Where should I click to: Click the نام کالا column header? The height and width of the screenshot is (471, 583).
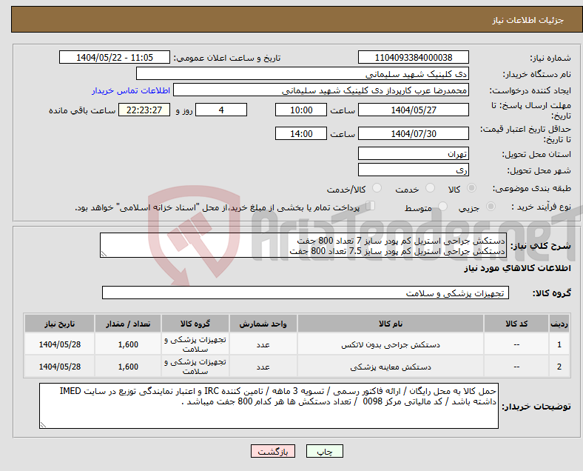(391, 324)
